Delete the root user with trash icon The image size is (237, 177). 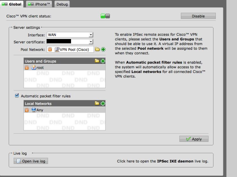(x=27, y=68)
